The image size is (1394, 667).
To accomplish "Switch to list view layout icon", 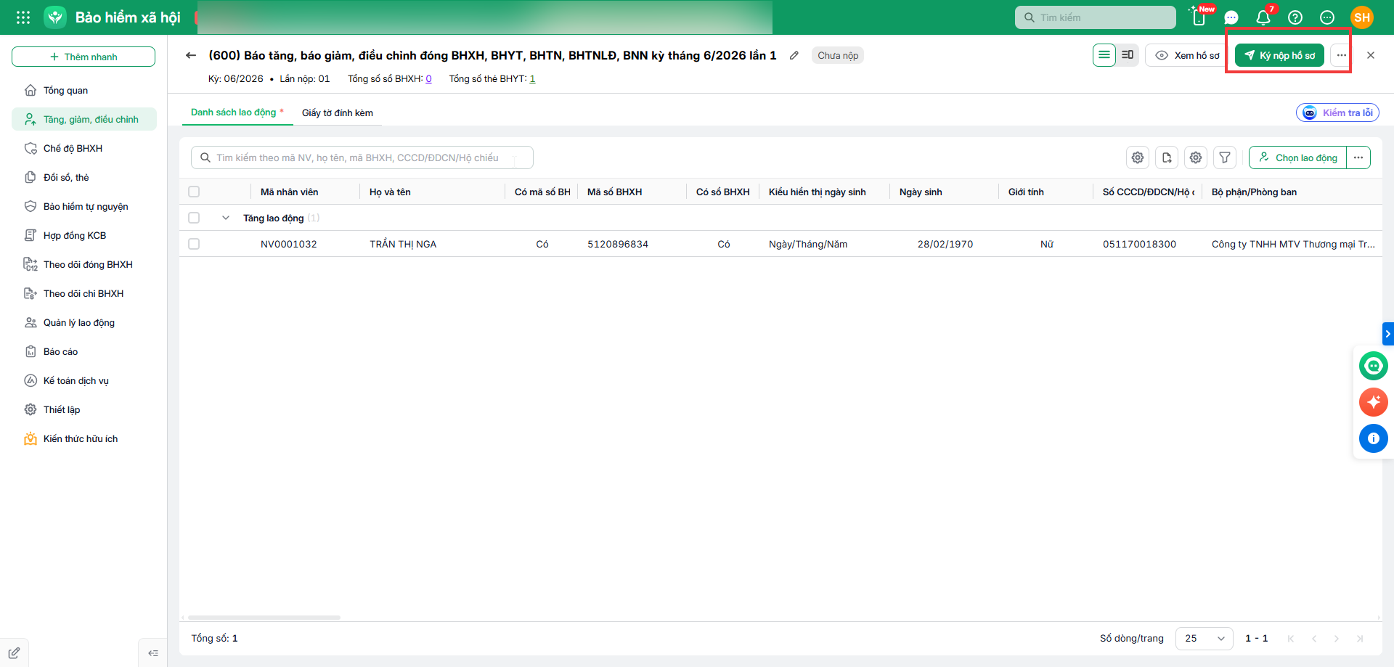I will 1104,55.
